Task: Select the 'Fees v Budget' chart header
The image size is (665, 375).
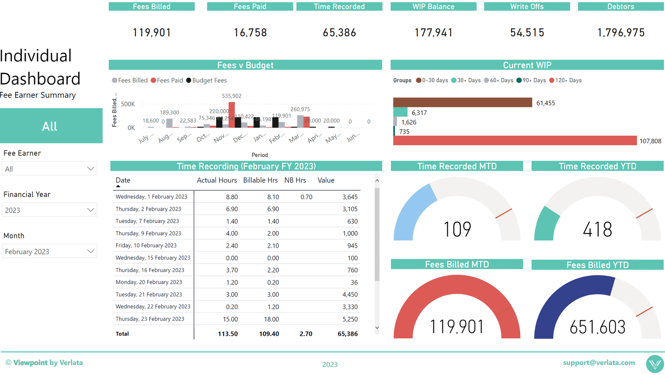Action: point(246,64)
